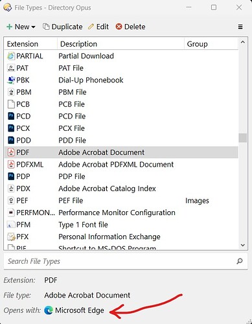Image resolution: width=252 pixels, height=324 pixels.
Task: Select the PARTIAL extension row
Action: (121, 56)
